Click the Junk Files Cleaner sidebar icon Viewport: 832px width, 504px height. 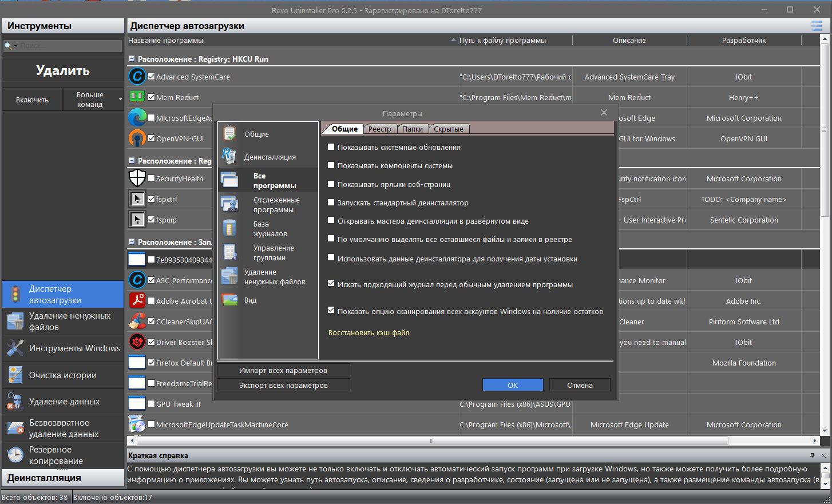15,321
